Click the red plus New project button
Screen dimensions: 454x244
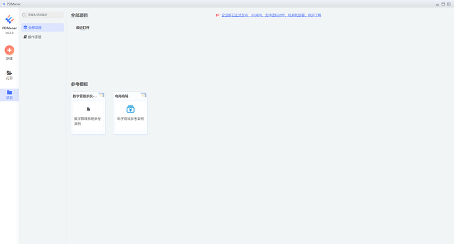[9, 50]
